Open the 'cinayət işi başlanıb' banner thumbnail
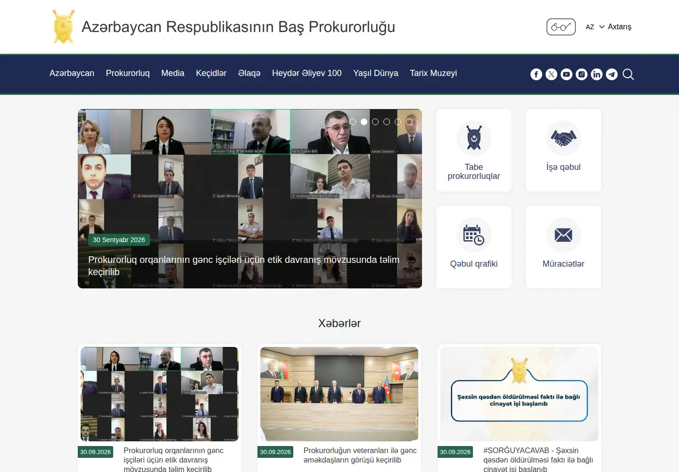 (x=519, y=394)
